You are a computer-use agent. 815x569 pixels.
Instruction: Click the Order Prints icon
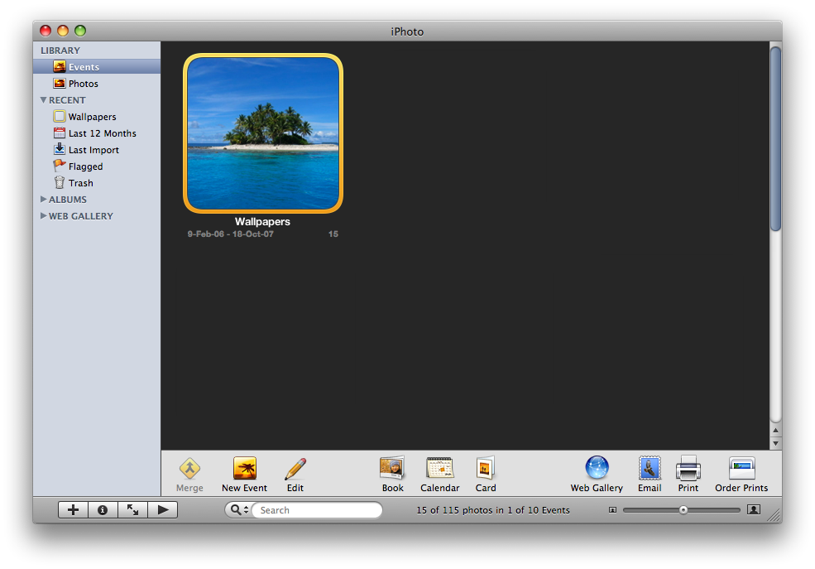[x=741, y=469]
